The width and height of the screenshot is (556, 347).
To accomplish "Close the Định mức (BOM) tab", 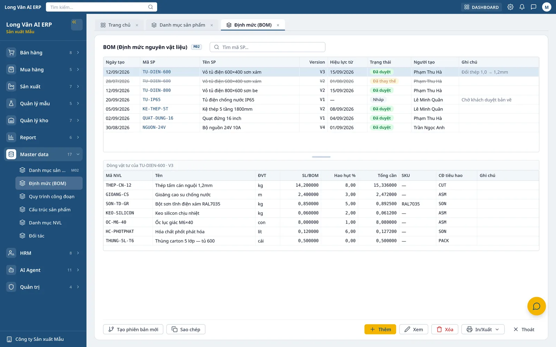I will click(x=278, y=25).
